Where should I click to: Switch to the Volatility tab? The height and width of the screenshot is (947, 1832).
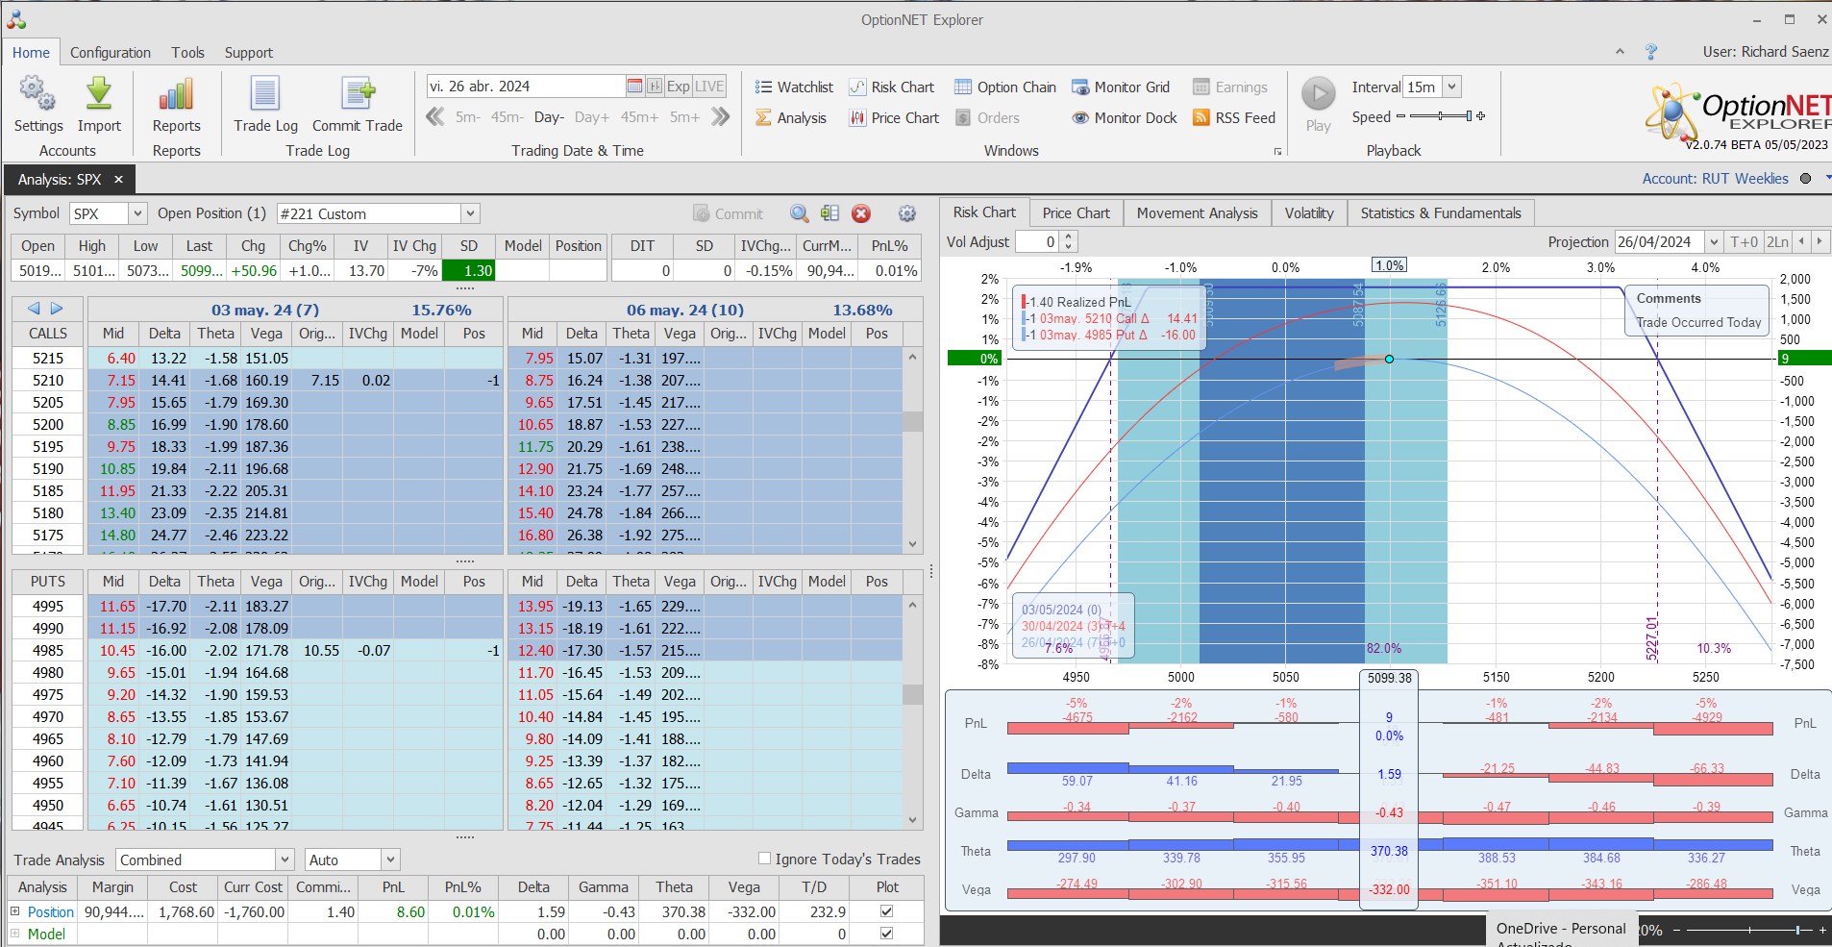coord(1308,213)
